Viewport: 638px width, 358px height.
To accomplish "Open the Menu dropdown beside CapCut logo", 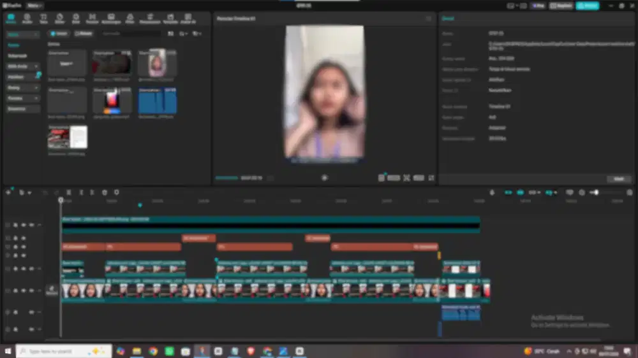I will click(34, 6).
